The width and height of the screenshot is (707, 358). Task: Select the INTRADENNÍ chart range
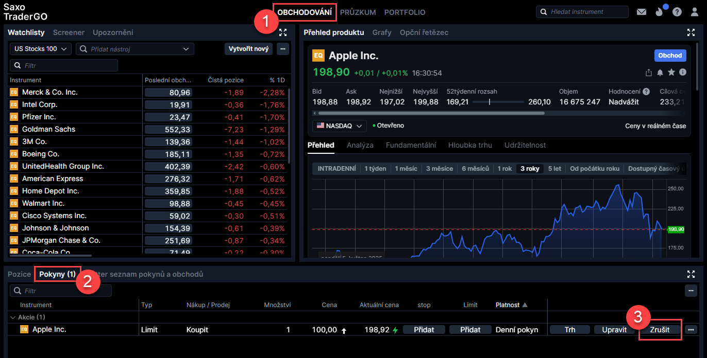tap(336, 169)
